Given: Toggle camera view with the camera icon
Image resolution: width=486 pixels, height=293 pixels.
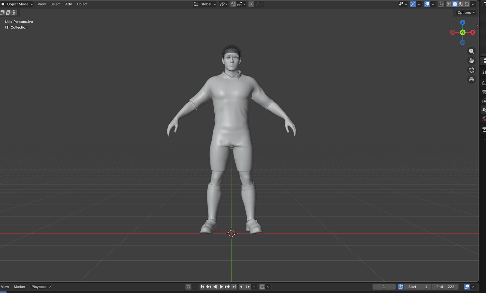Looking at the screenshot, I should (x=471, y=70).
